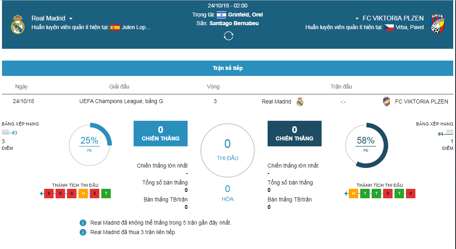Click the Ngày column header
456x249 pixels.
(x=22, y=87)
